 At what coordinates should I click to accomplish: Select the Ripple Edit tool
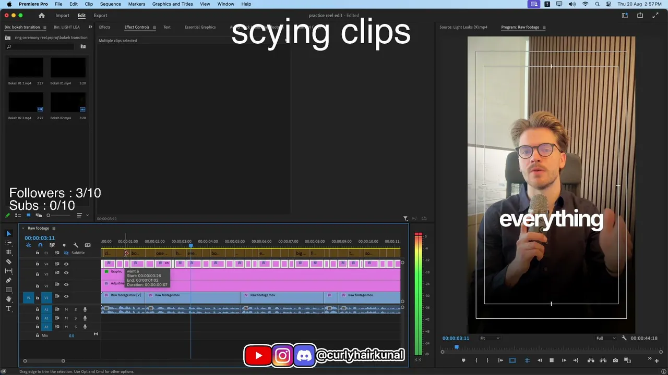[8, 252]
